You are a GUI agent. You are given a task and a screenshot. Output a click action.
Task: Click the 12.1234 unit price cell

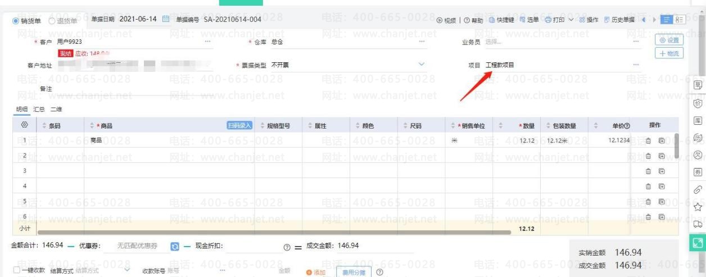click(608, 140)
